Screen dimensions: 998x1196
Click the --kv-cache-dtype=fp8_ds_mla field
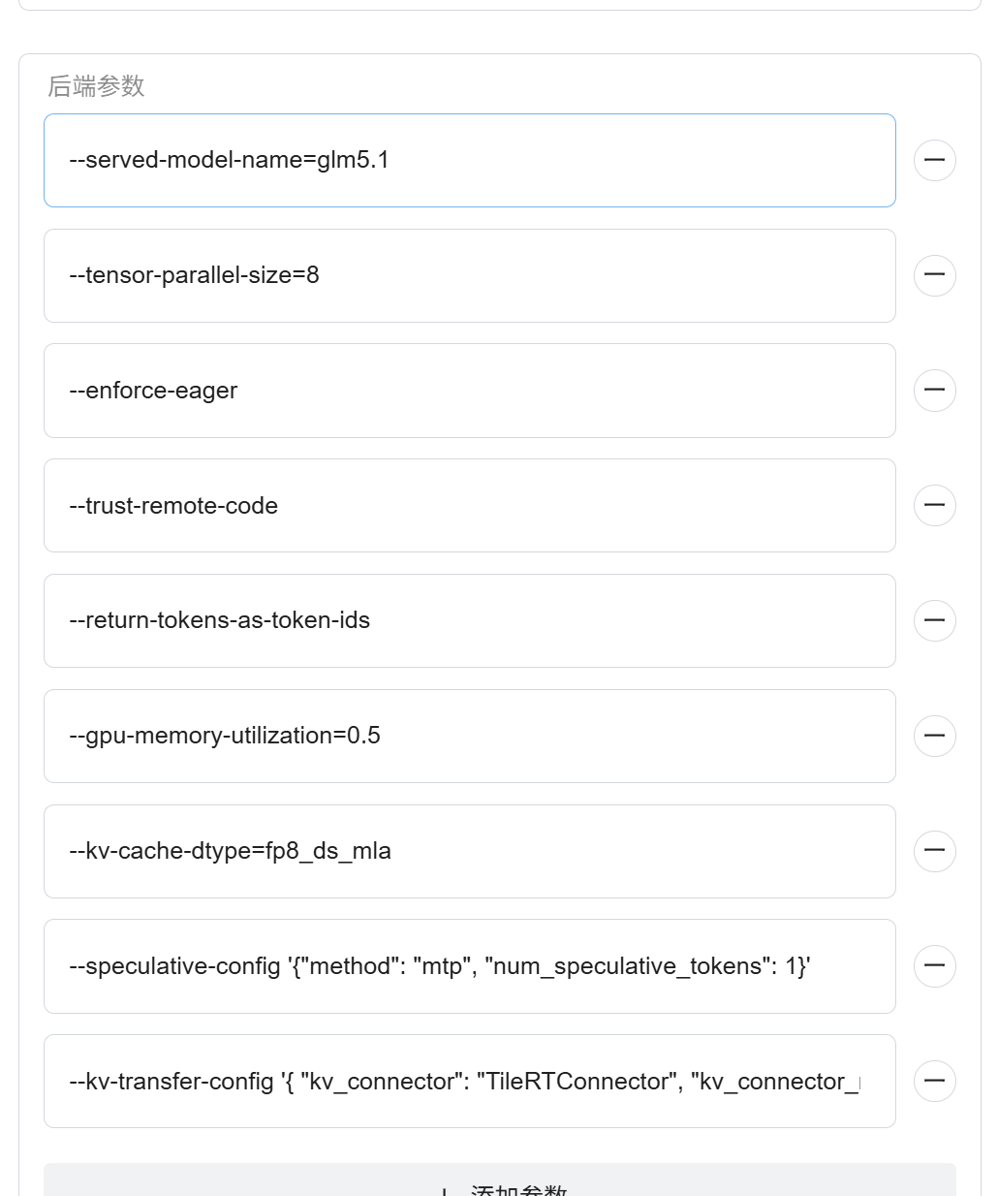point(470,851)
